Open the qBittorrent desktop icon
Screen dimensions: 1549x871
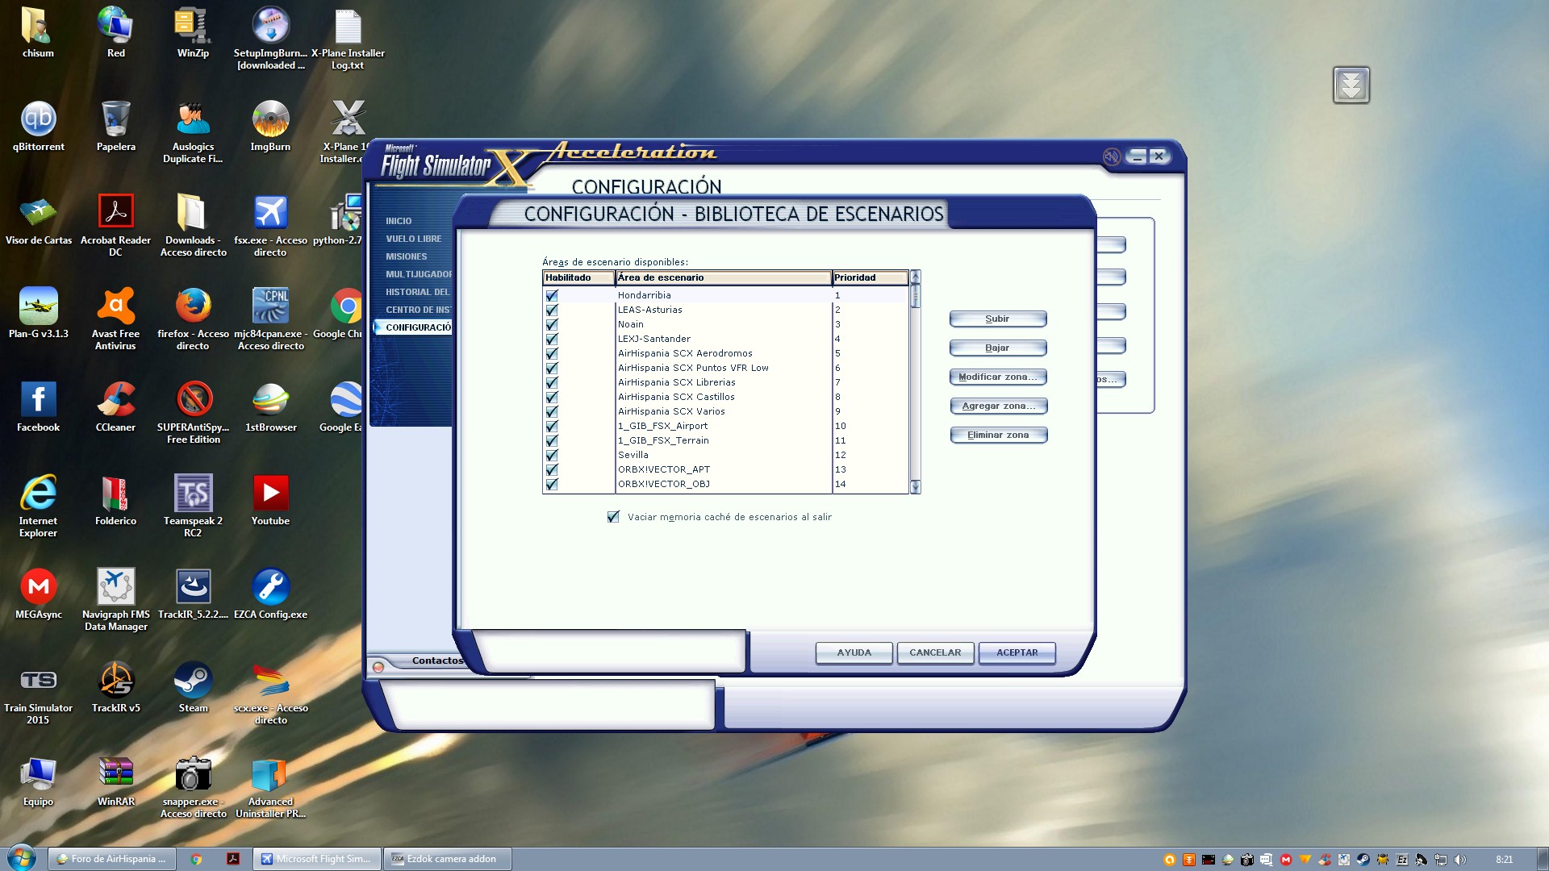(38, 119)
